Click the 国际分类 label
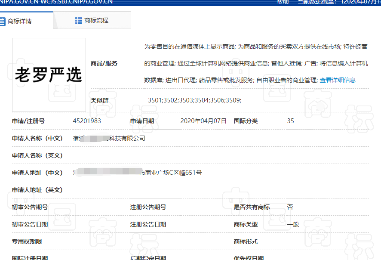381x260 pixels. 246,121
